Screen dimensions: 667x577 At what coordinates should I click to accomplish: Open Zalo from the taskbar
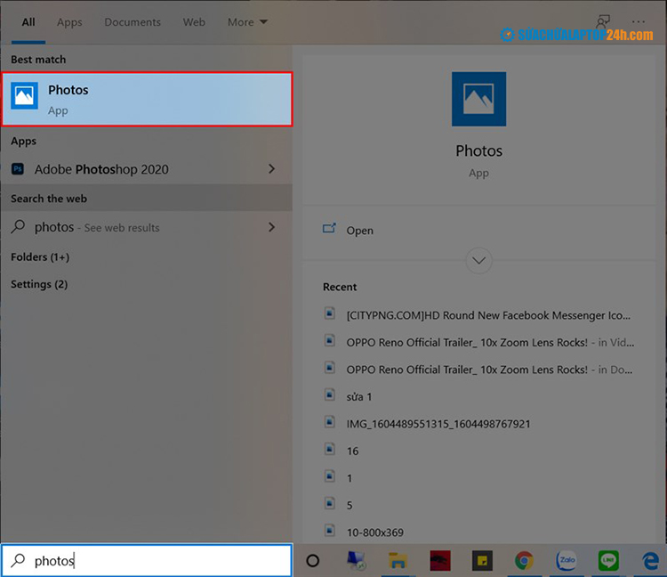pos(567,560)
